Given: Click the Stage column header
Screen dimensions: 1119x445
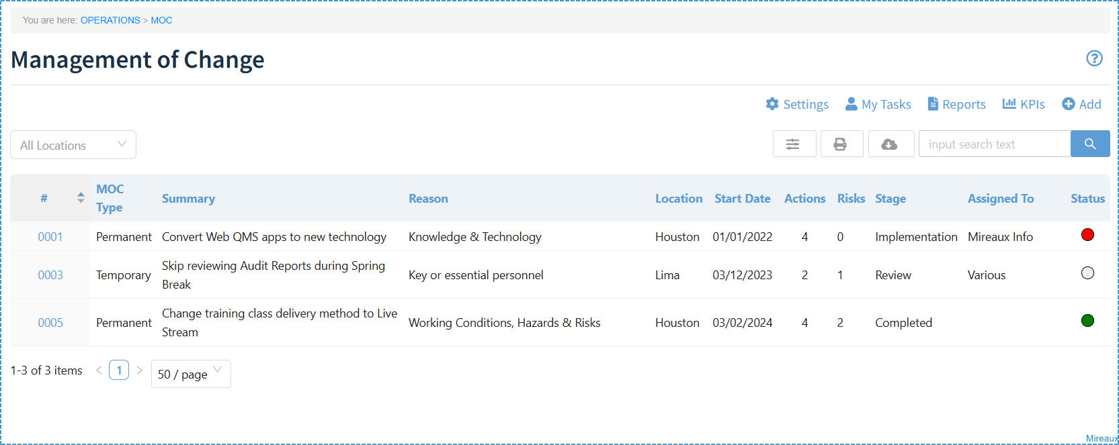Looking at the screenshot, I should pos(890,199).
